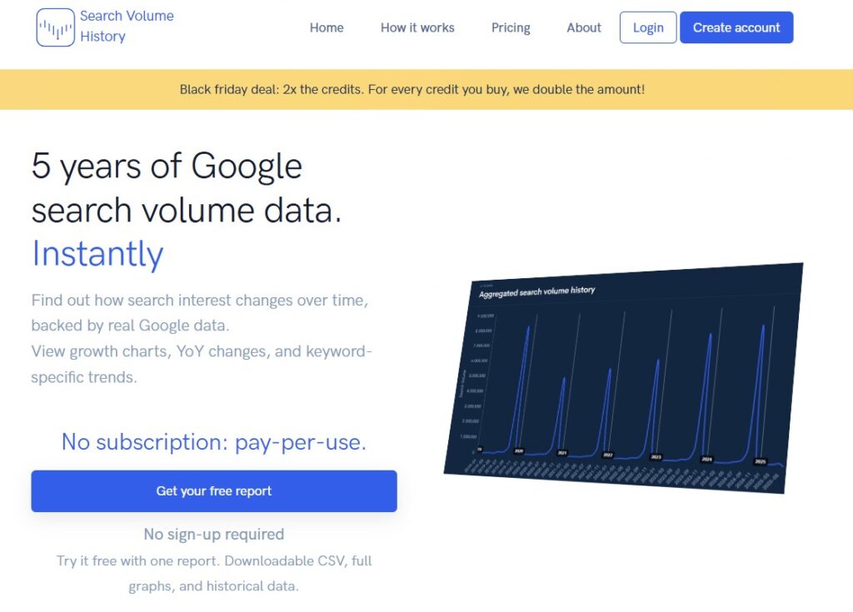Click the Search Volume History logo icon
The image size is (853, 612).
(x=56, y=27)
